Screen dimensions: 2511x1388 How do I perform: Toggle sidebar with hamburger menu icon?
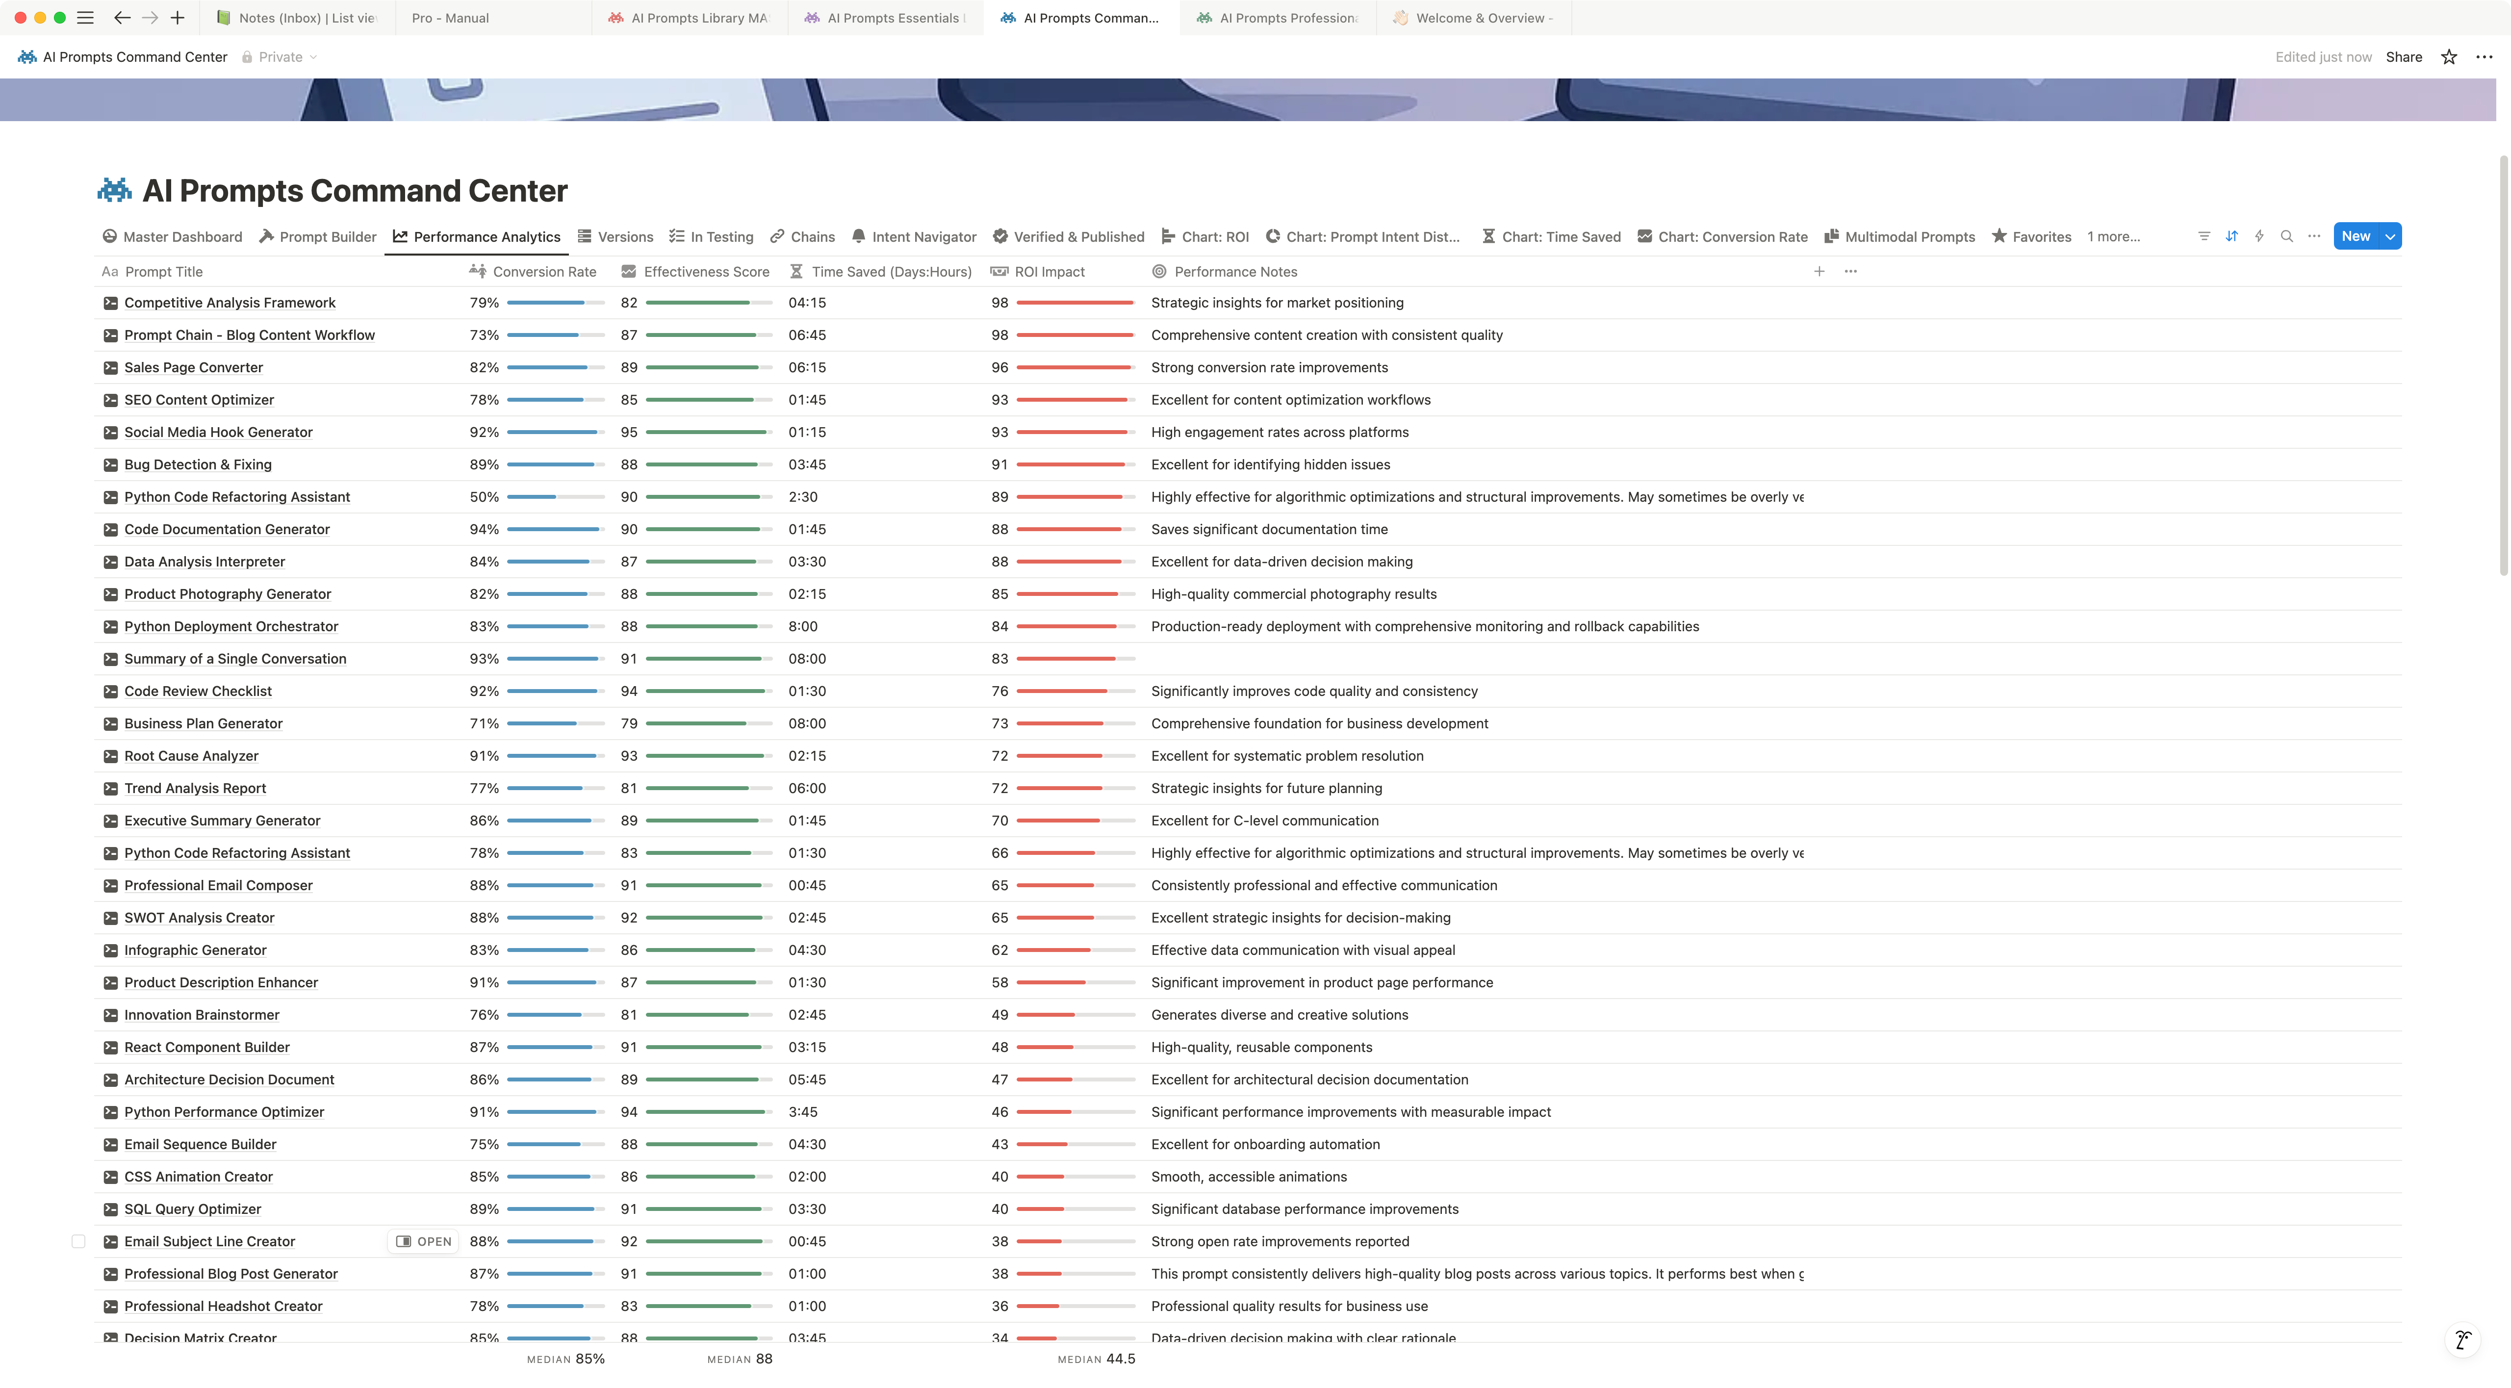[85, 18]
